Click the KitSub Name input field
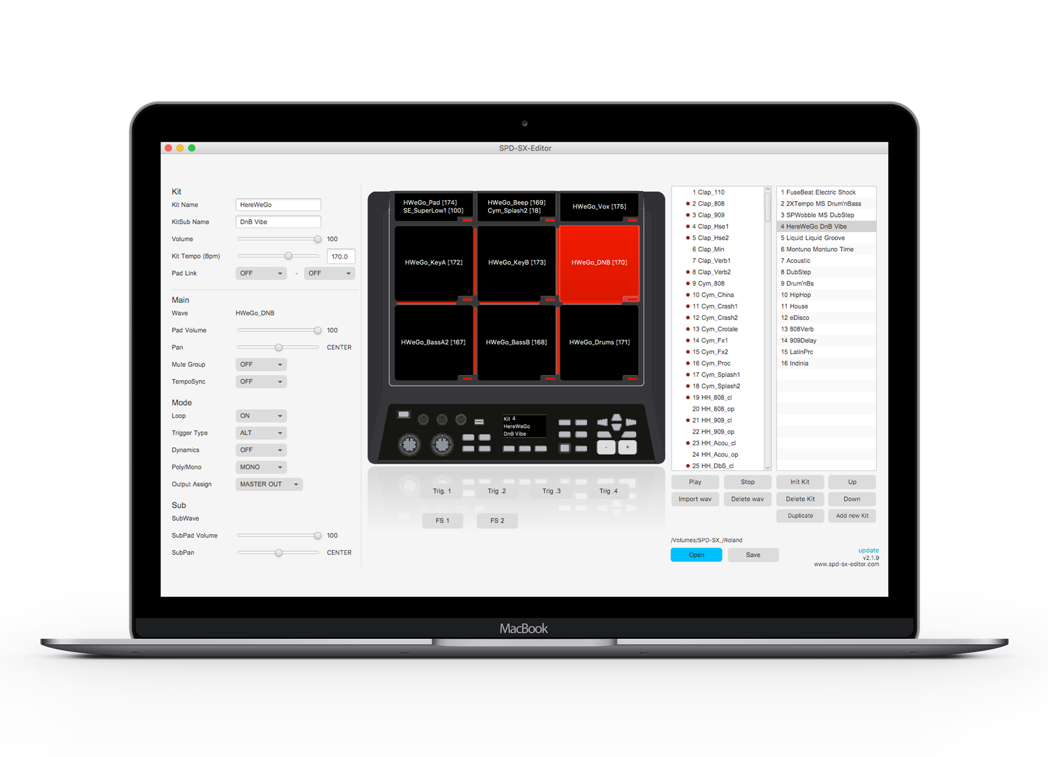 click(278, 222)
